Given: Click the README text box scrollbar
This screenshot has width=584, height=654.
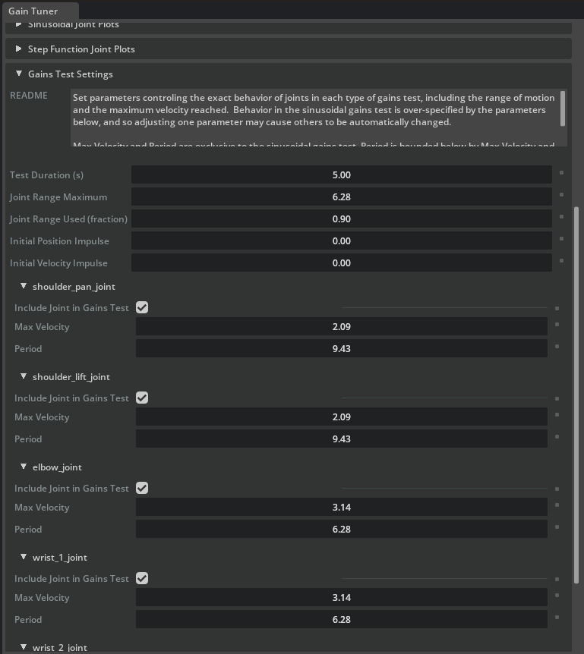Looking at the screenshot, I should click(562, 108).
